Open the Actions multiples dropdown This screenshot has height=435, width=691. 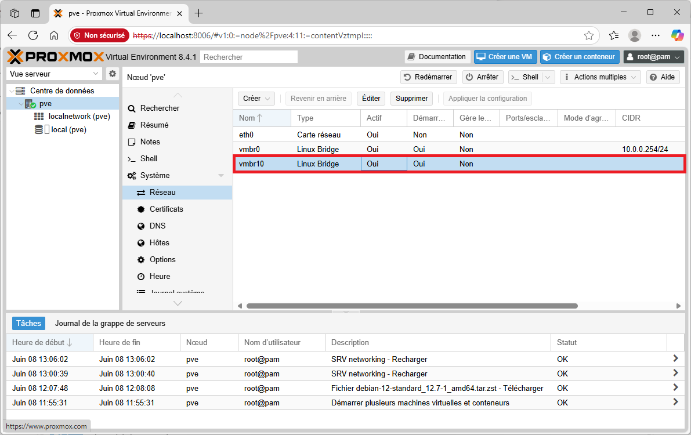pos(600,77)
